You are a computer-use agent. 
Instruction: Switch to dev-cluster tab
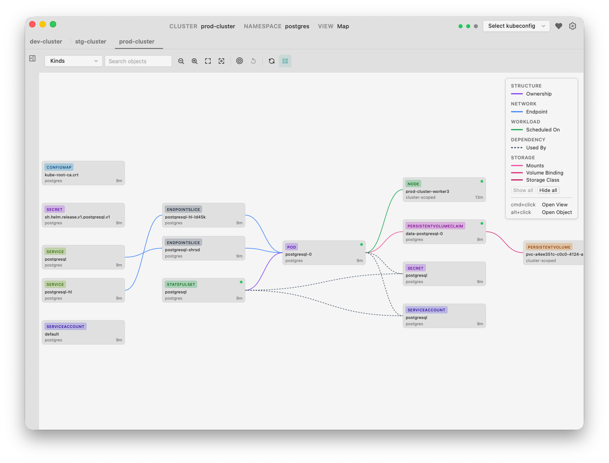click(46, 41)
